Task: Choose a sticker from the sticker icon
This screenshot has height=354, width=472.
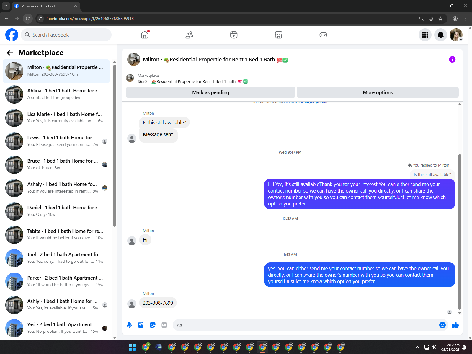Action: pos(153,325)
